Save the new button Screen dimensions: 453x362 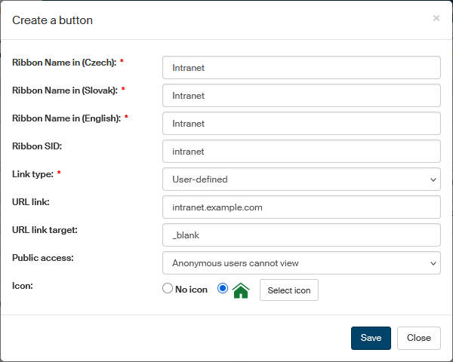[x=371, y=338]
